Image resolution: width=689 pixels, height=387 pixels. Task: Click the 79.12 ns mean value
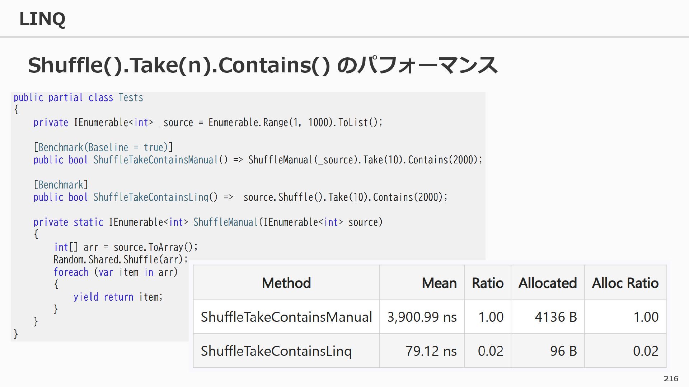pos(431,351)
